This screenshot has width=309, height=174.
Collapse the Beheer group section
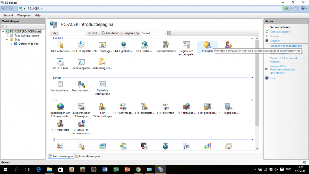pos(252,78)
